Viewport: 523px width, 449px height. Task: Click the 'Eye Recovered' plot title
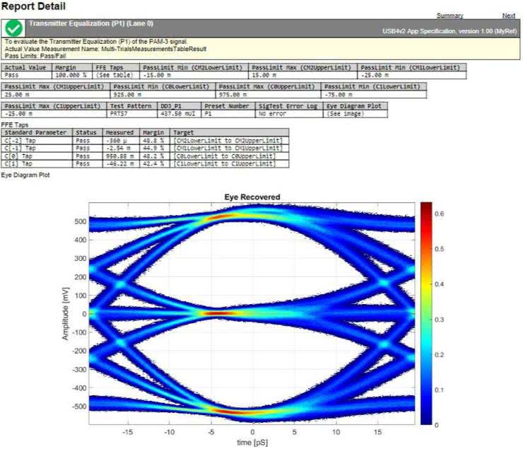(x=252, y=197)
